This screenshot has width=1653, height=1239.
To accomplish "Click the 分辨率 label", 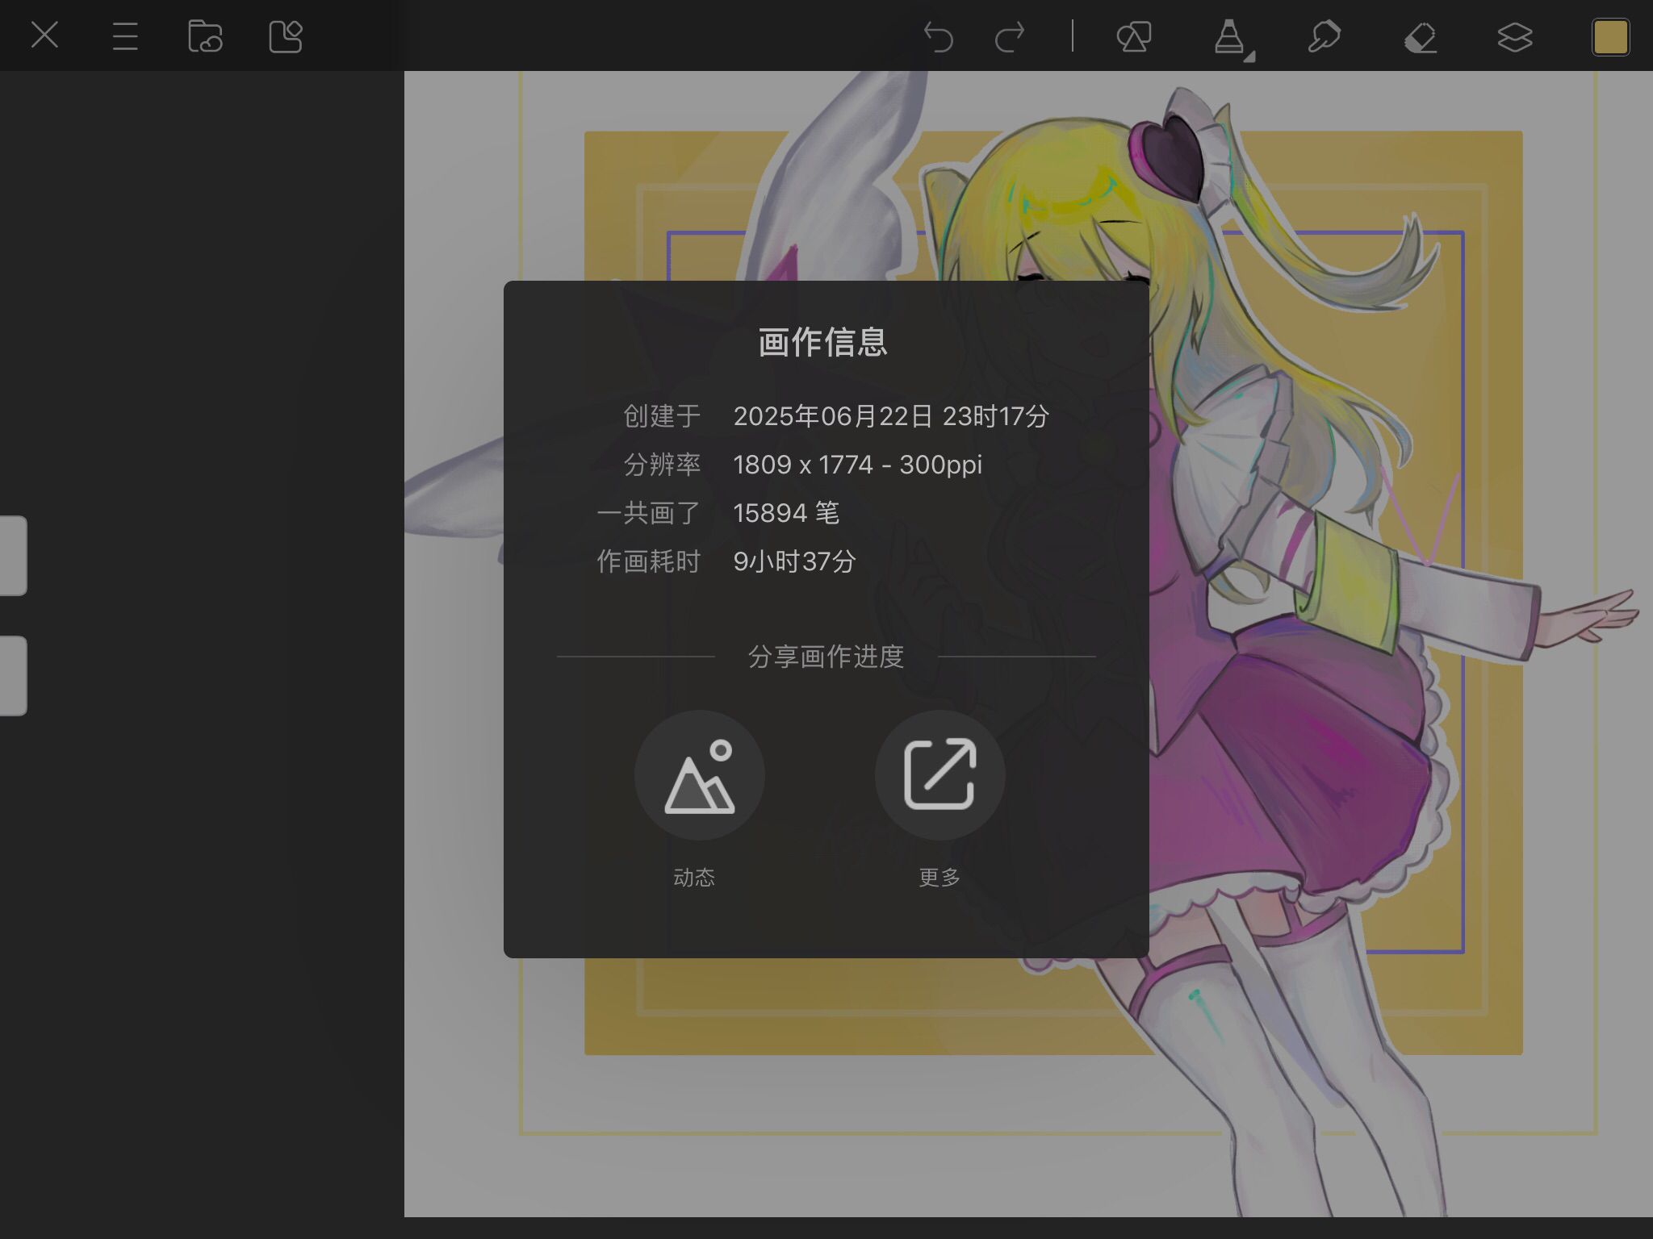I will tap(662, 465).
